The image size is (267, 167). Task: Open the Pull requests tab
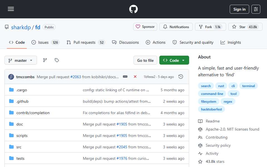86,42
